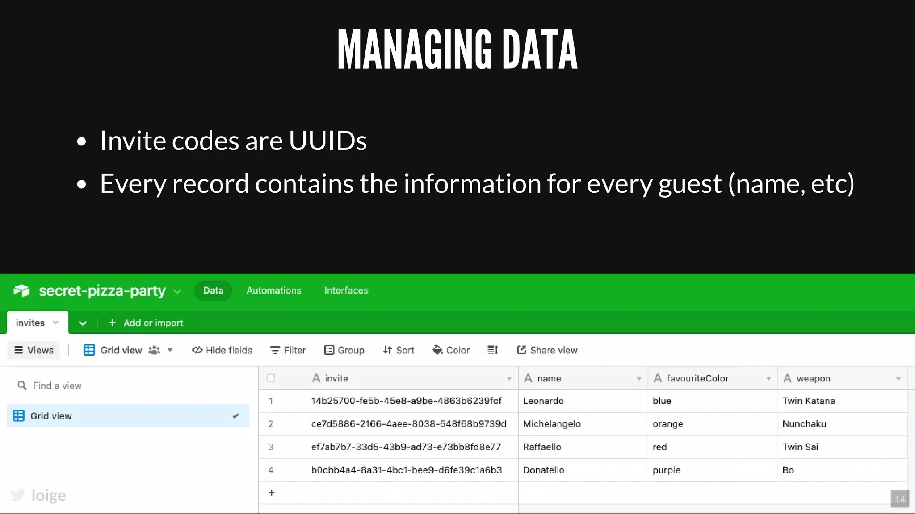Click the text type icon of favouriteColor
915x514 pixels.
click(x=658, y=378)
